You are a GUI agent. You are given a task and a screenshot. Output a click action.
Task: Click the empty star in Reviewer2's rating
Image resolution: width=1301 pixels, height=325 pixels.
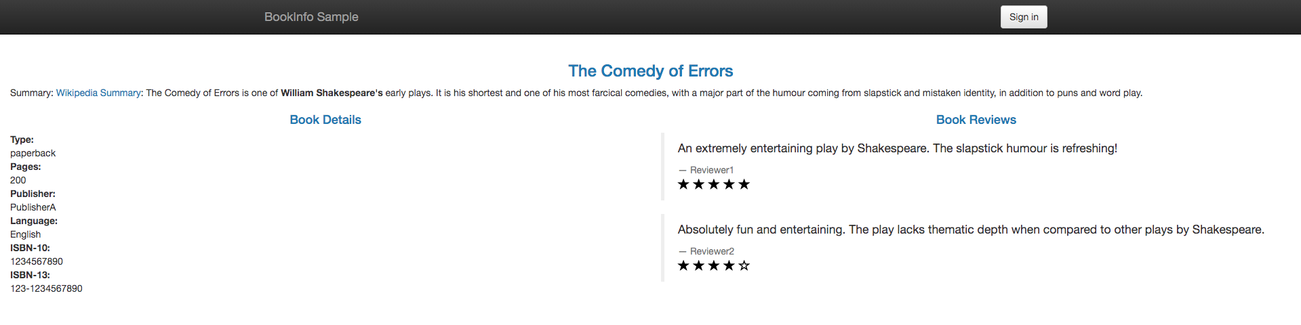pos(744,265)
